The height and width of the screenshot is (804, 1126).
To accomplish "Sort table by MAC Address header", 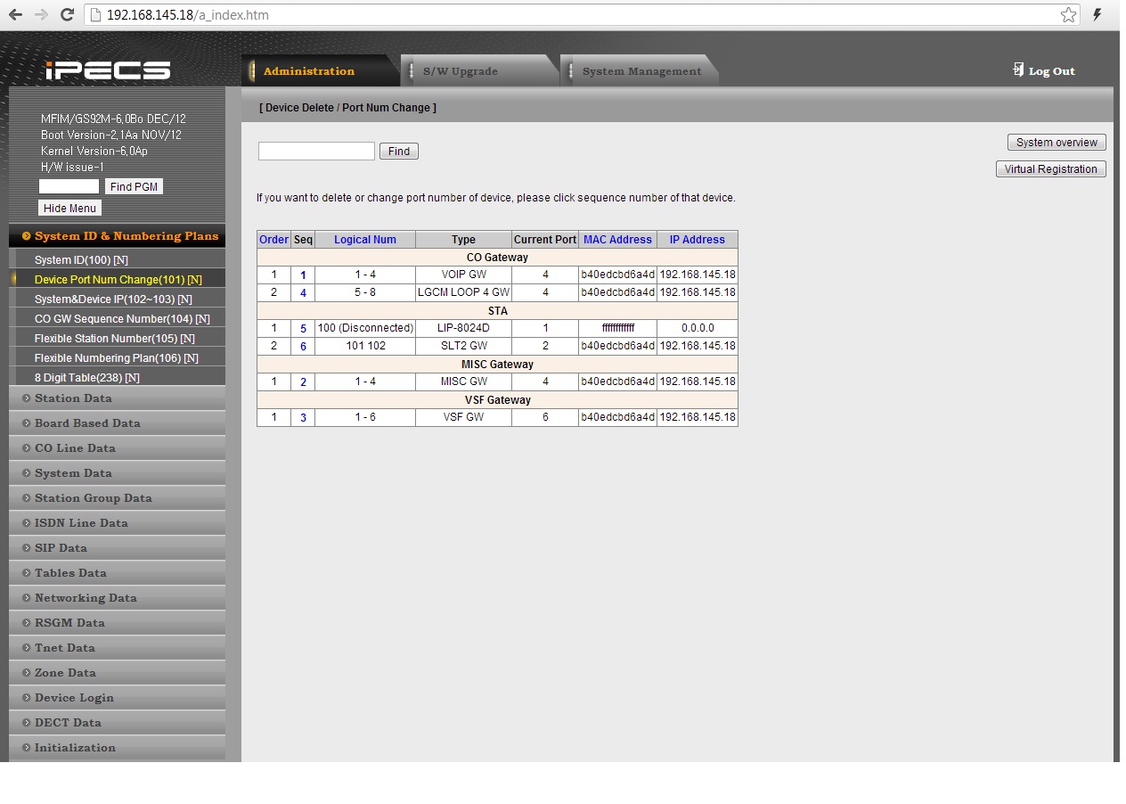I will [x=617, y=240].
